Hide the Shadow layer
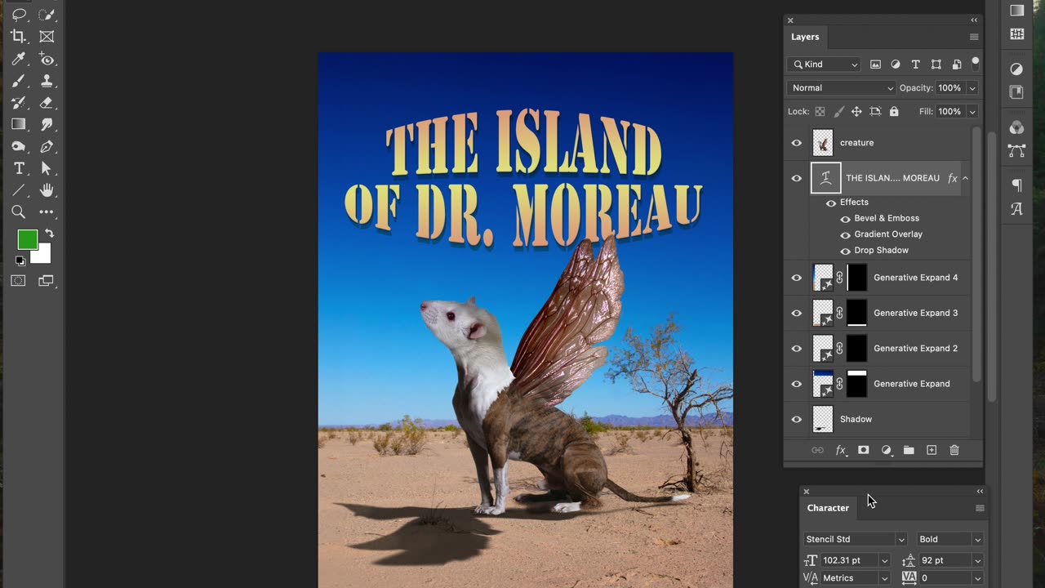Viewport: 1045px width, 588px height. [797, 419]
